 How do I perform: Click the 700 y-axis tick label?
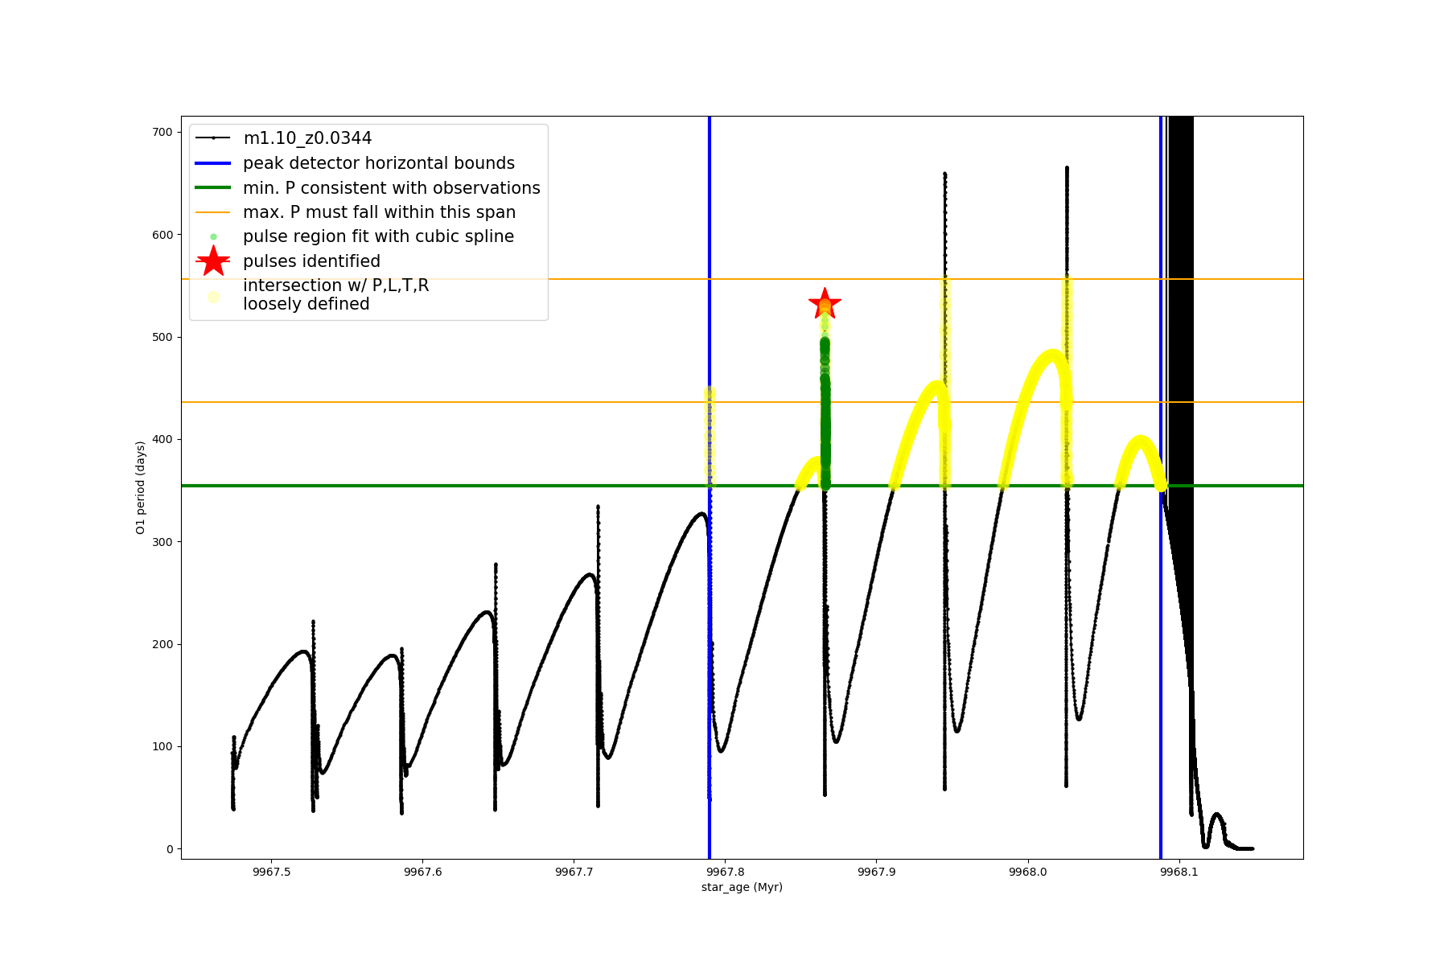162,132
